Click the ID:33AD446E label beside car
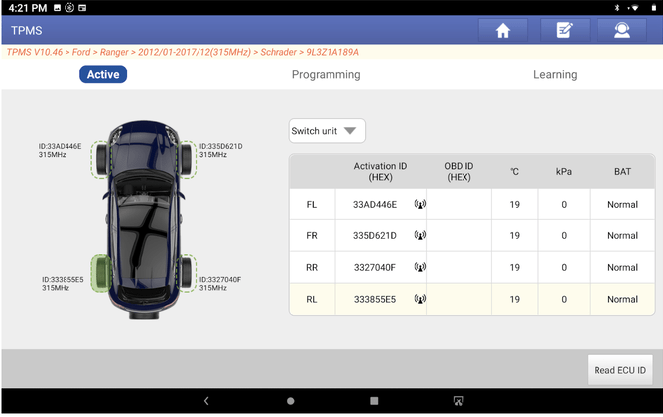The width and height of the screenshot is (663, 417). pos(60,146)
